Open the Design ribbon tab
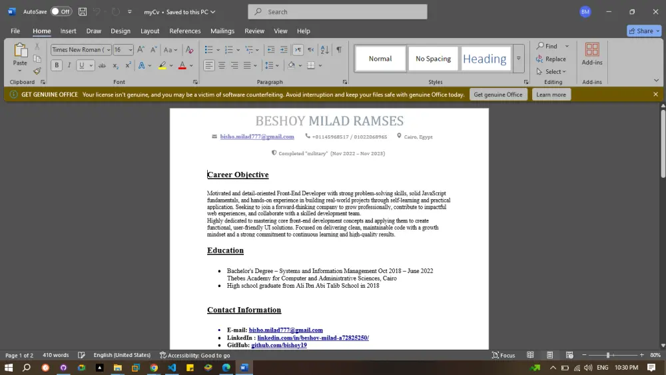The height and width of the screenshot is (375, 666). pyautogui.click(x=121, y=31)
